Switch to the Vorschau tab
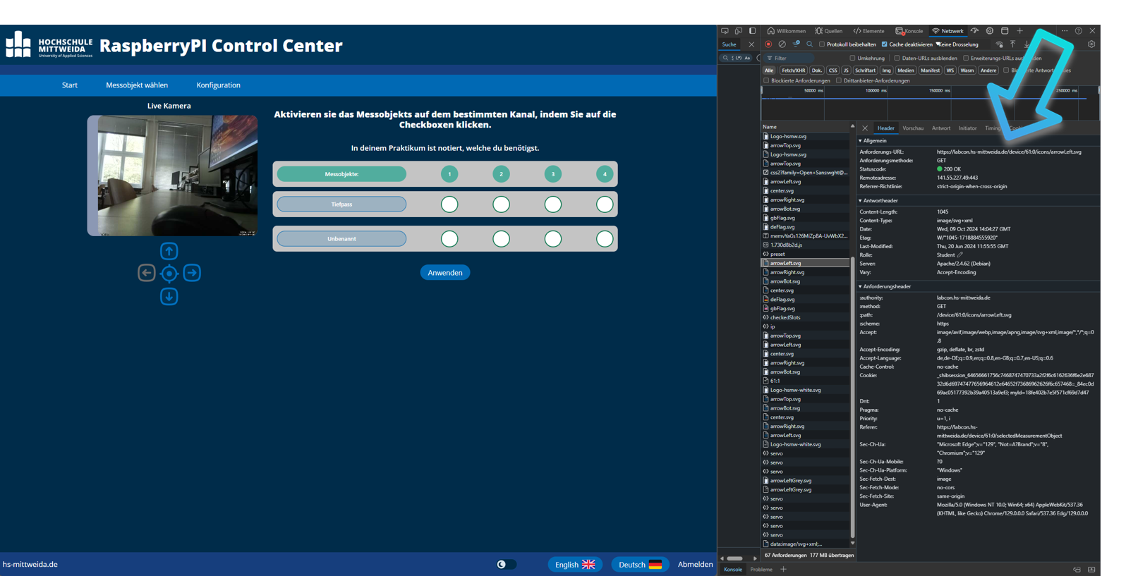Image resolution: width=1126 pixels, height=576 pixels. pos(912,128)
